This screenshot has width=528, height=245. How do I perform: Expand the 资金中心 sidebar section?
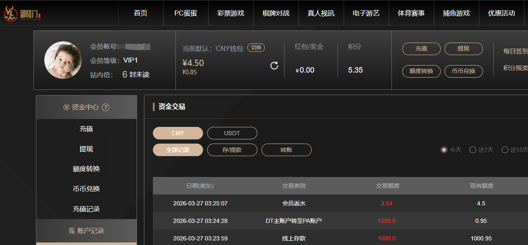click(86, 107)
